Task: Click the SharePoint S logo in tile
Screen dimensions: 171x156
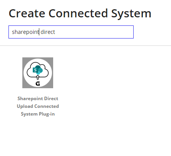Action: [x=35, y=70]
